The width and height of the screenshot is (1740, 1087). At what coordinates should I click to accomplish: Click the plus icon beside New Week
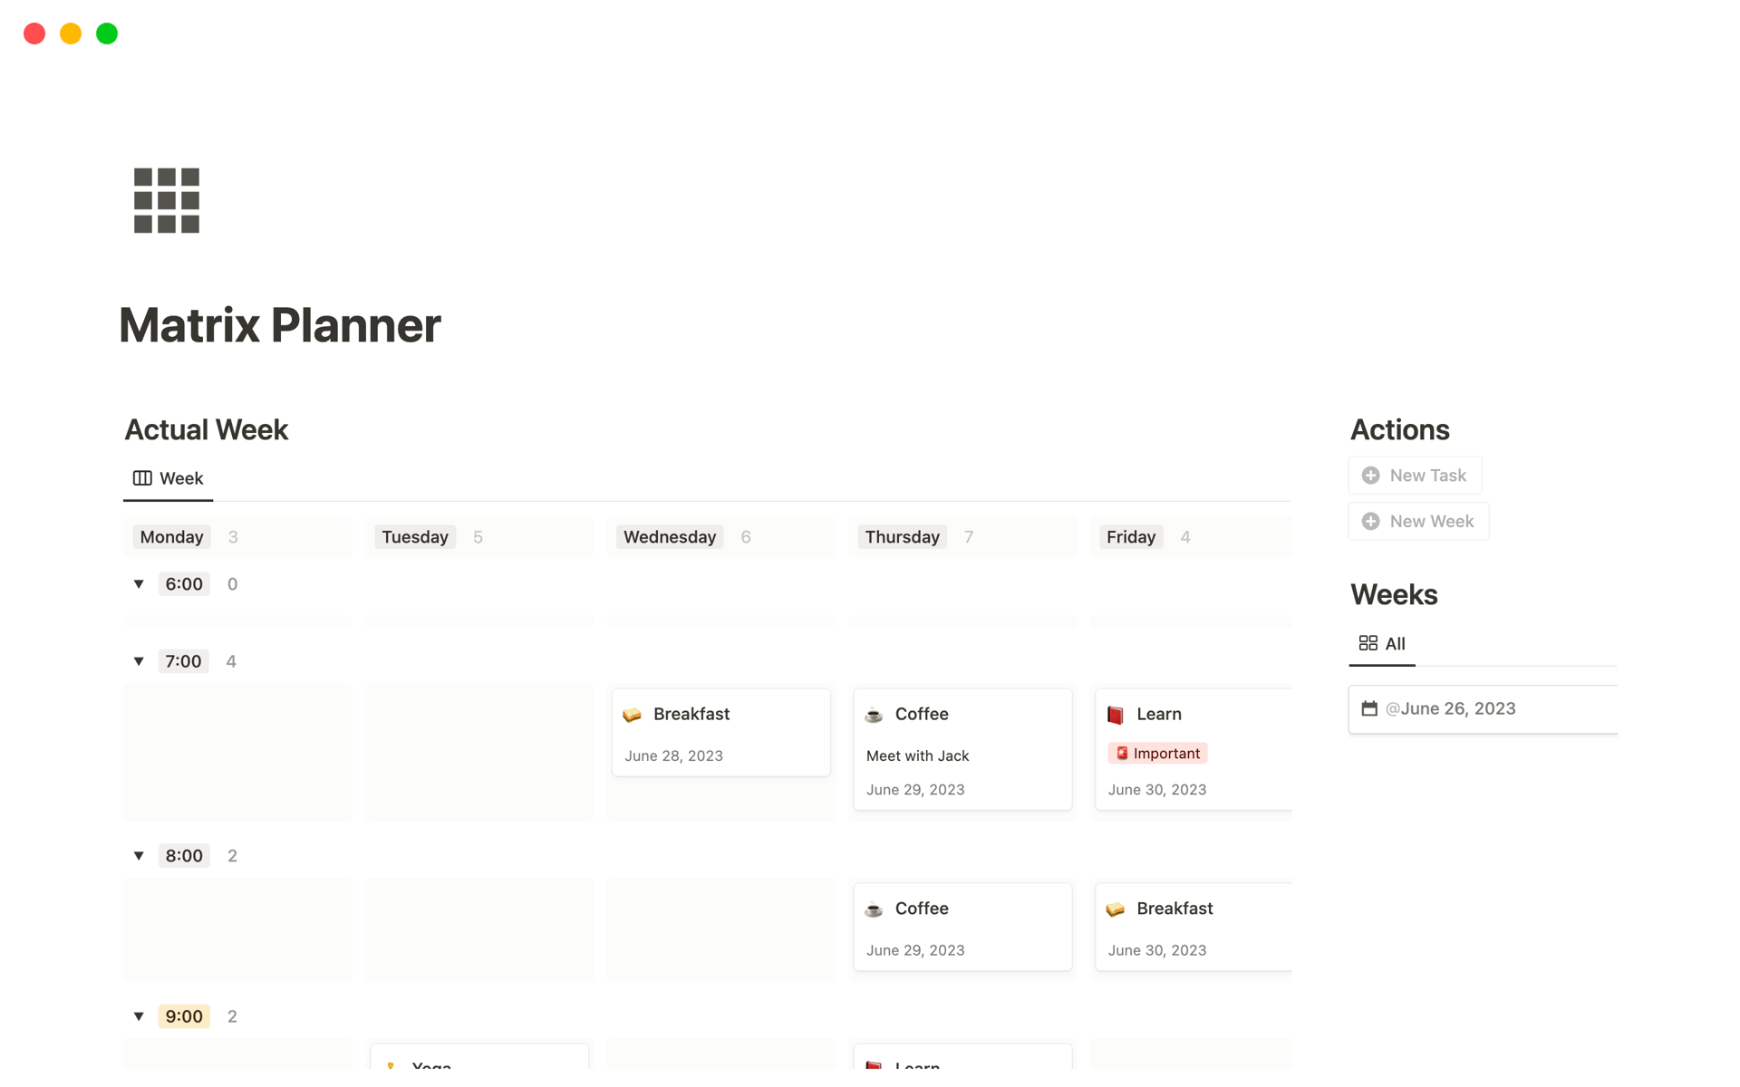(1370, 522)
